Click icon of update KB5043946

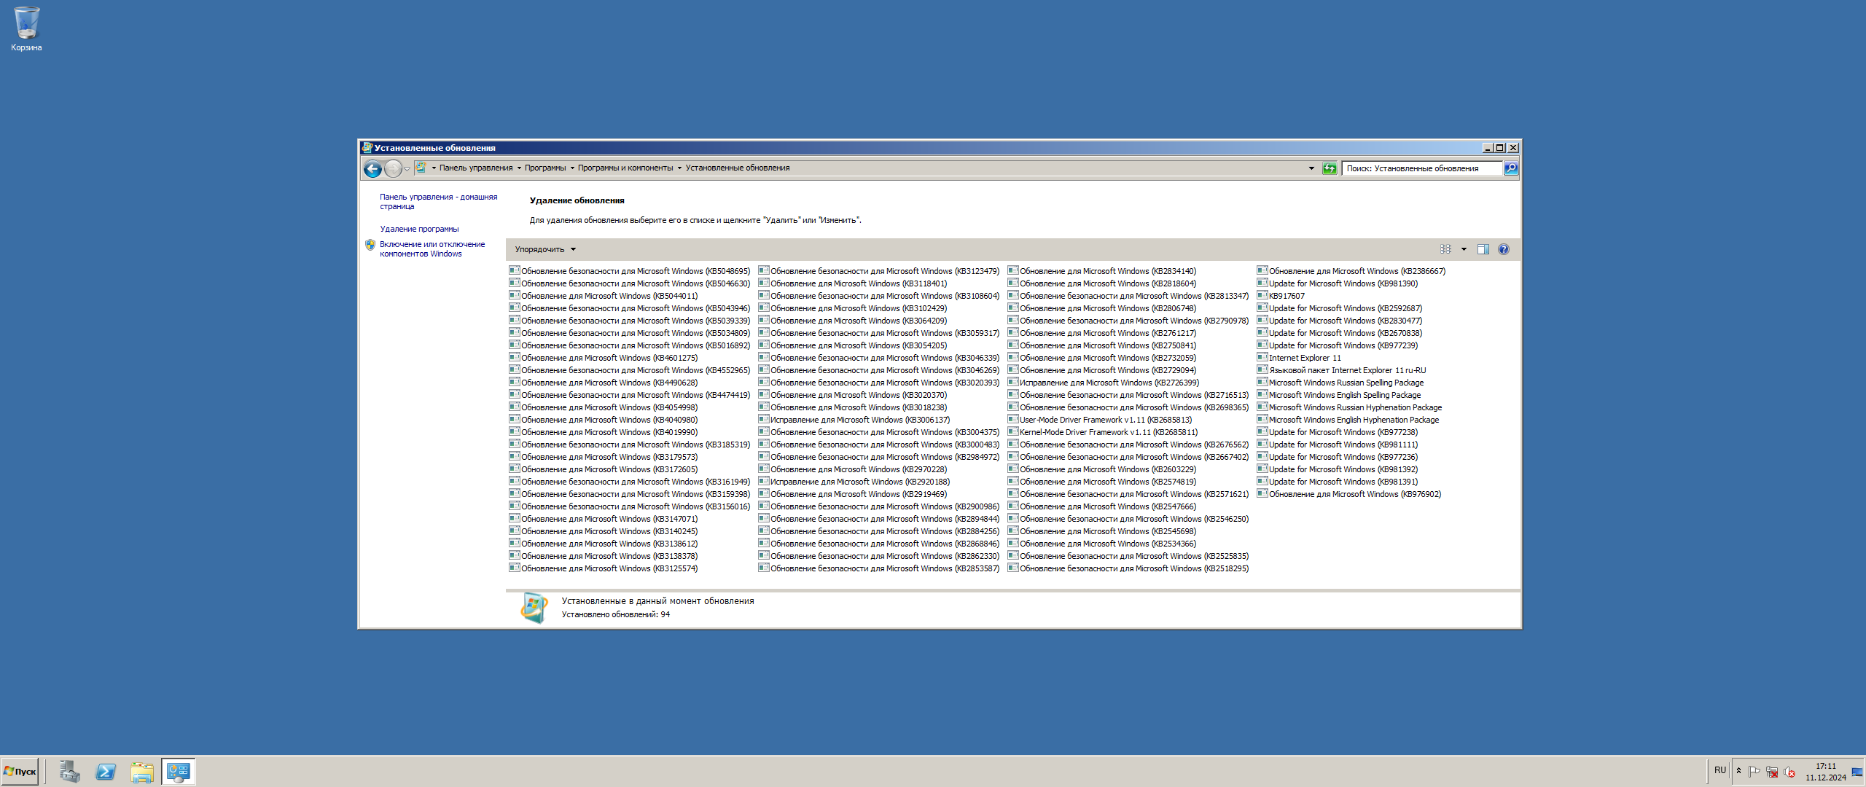click(x=514, y=308)
